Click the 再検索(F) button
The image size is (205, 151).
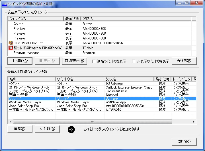(184, 61)
